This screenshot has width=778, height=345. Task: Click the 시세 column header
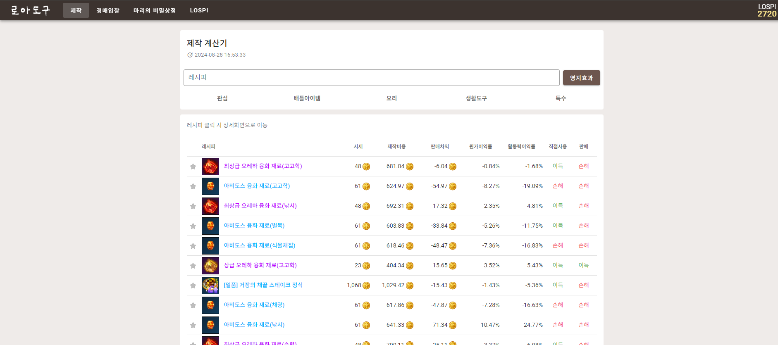click(358, 147)
